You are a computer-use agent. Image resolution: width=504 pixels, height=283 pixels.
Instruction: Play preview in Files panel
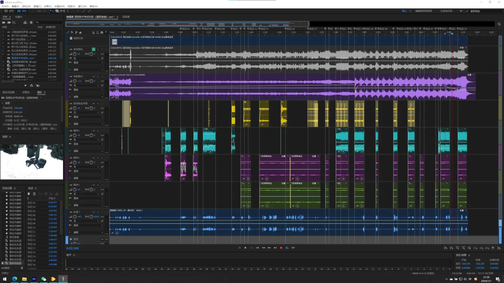click(x=25, y=85)
